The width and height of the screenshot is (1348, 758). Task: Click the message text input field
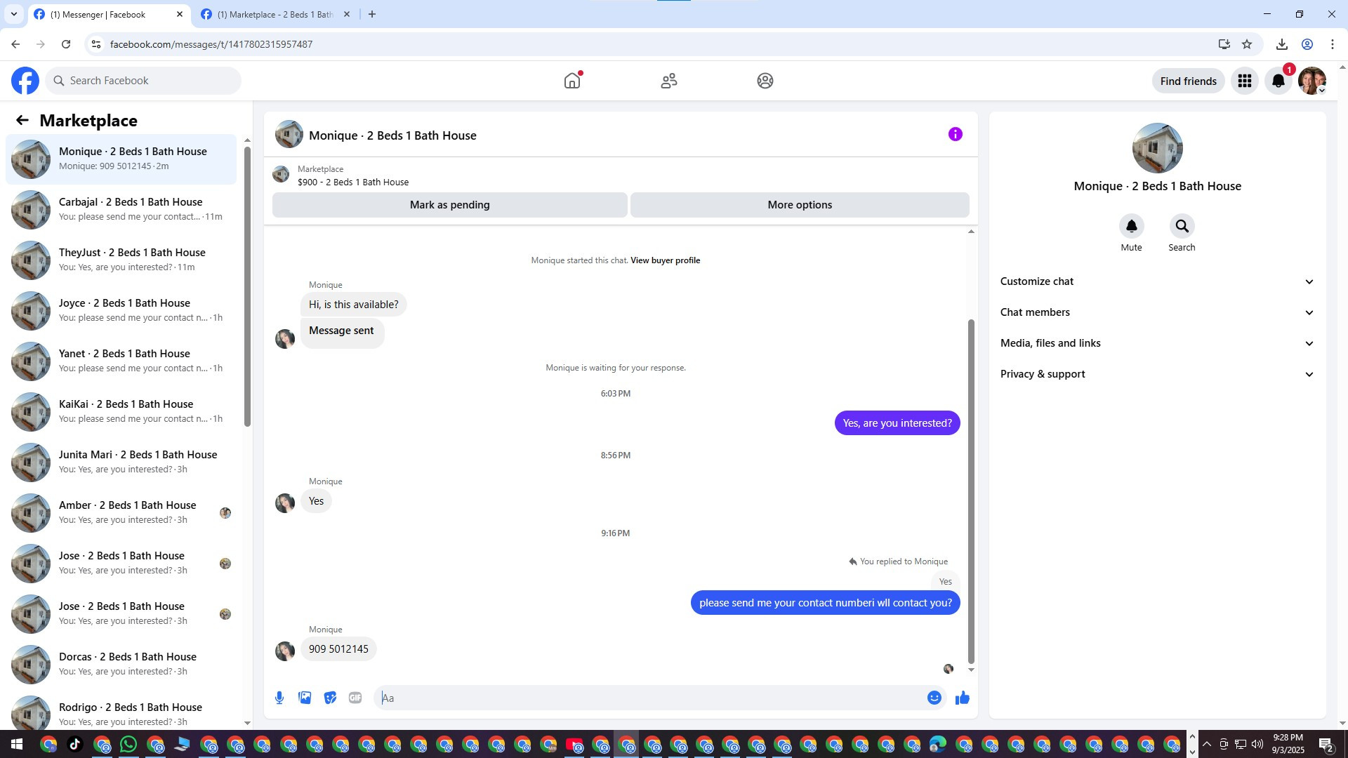click(x=652, y=698)
